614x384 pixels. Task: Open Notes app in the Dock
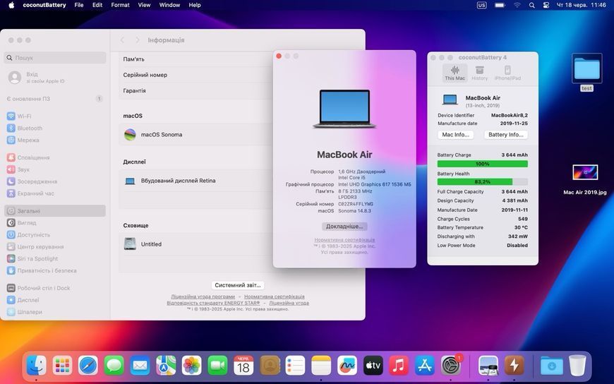[x=321, y=366]
